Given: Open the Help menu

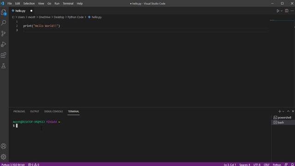Looking at the screenshot, I should pyautogui.click(x=80, y=3).
